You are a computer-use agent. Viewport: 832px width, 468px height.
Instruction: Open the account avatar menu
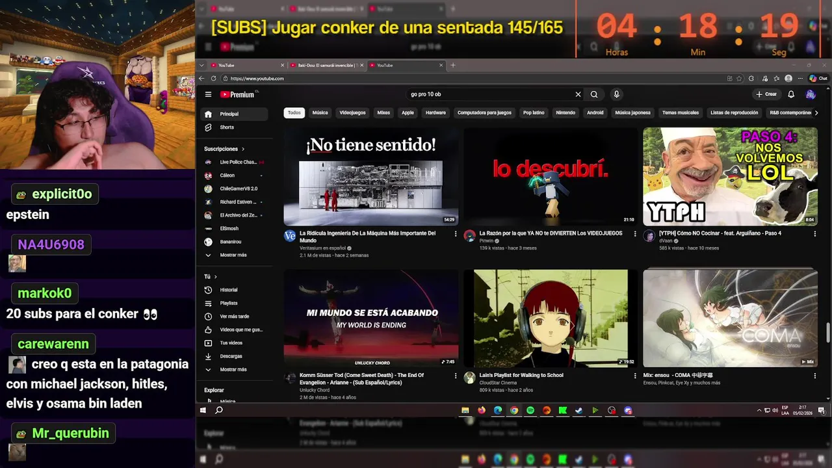coord(810,94)
